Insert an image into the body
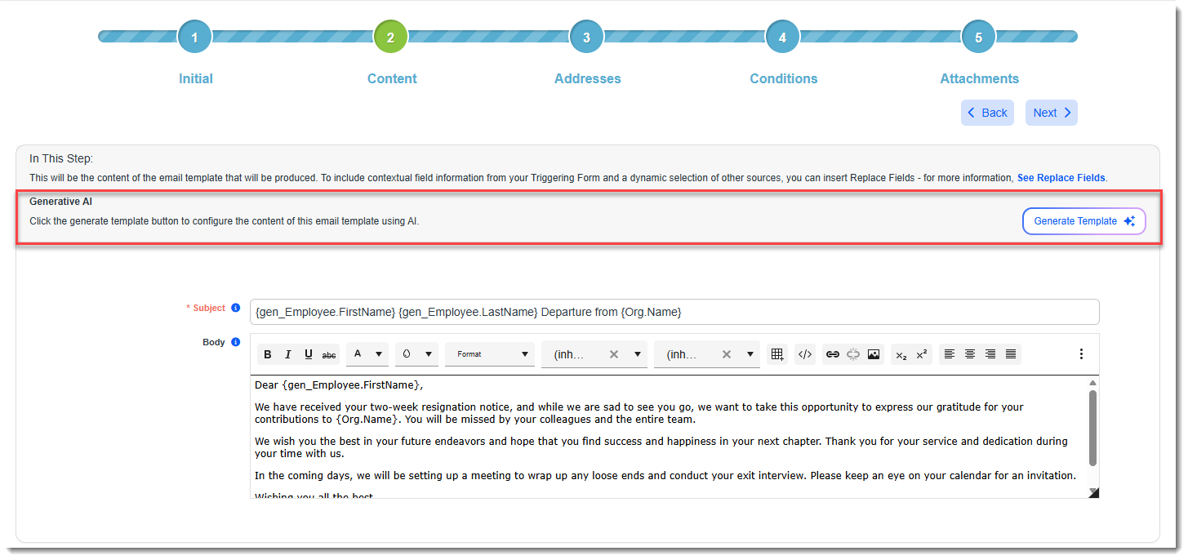The height and width of the screenshot is (560, 1188). point(874,354)
